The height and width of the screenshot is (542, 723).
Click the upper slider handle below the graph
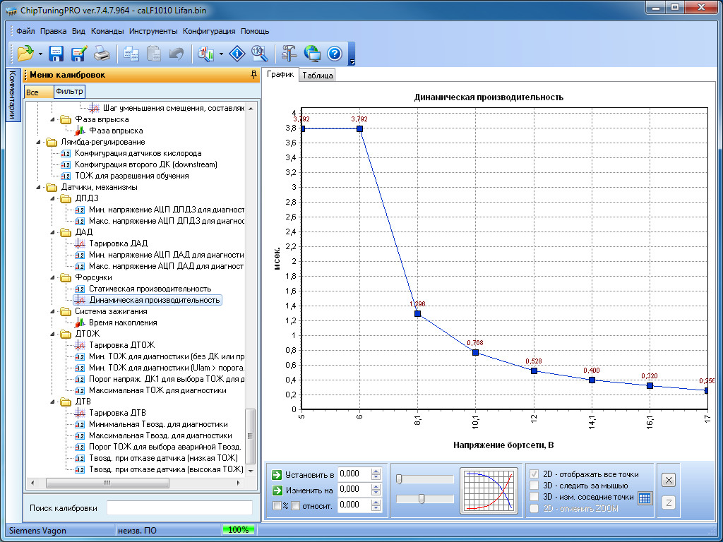(x=399, y=479)
